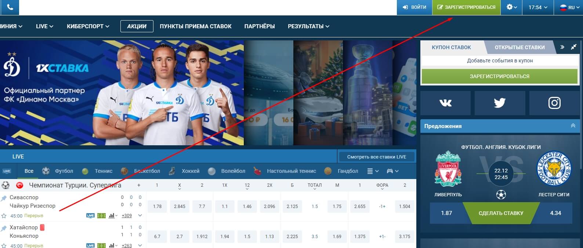Select the Все sports filter tab
This screenshot has height=248, width=583.
coord(29,171)
